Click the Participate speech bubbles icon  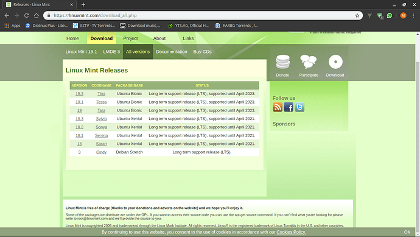[309, 62]
